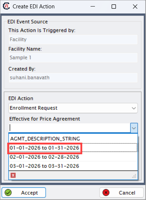Click the app logo icon in title bar
Screen dimensions: 146x200
tap(7, 6)
